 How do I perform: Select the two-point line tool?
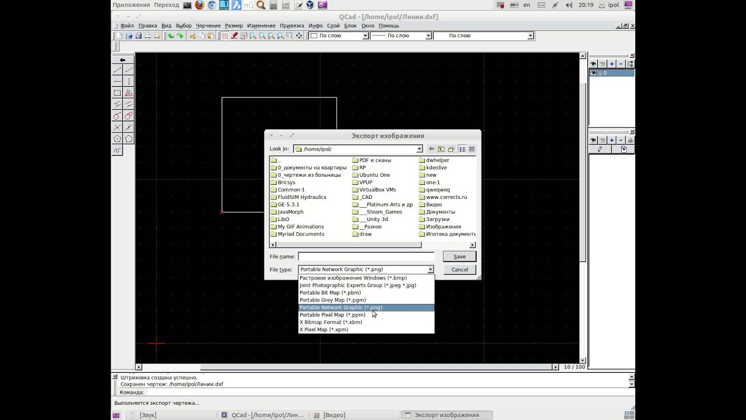tap(117, 70)
